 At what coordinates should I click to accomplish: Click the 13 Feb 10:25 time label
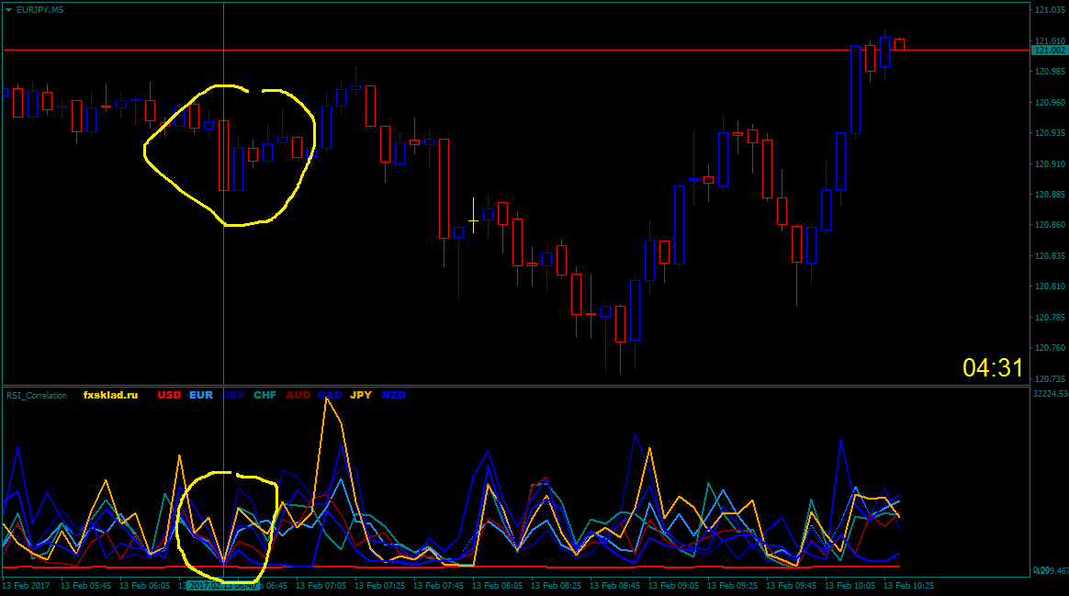[x=909, y=586]
